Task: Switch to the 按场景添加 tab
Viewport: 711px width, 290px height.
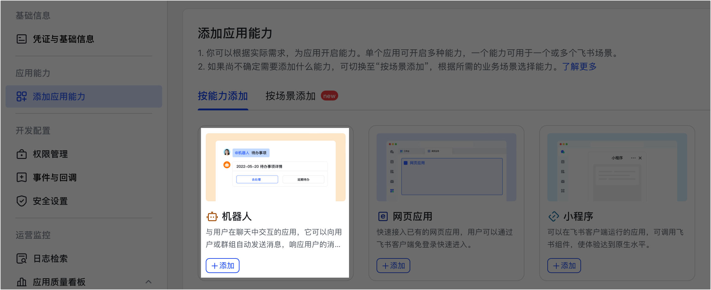Action: [x=290, y=96]
